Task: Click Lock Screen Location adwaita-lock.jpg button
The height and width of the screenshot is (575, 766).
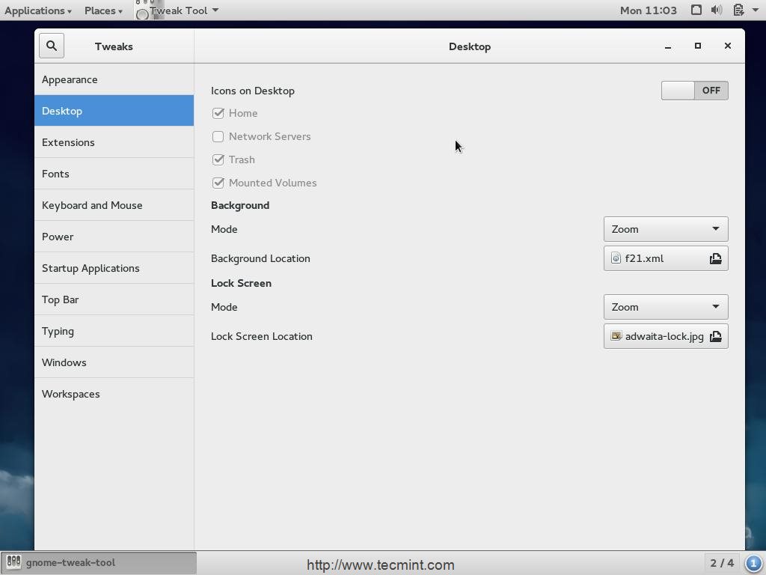Action: [666, 336]
